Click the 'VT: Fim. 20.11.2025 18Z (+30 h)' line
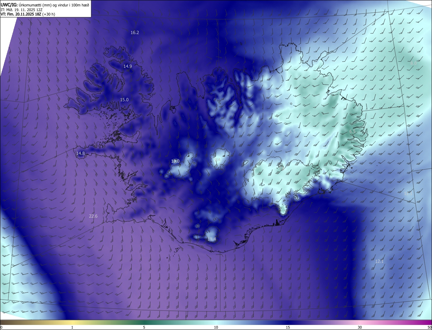 point(28,14)
